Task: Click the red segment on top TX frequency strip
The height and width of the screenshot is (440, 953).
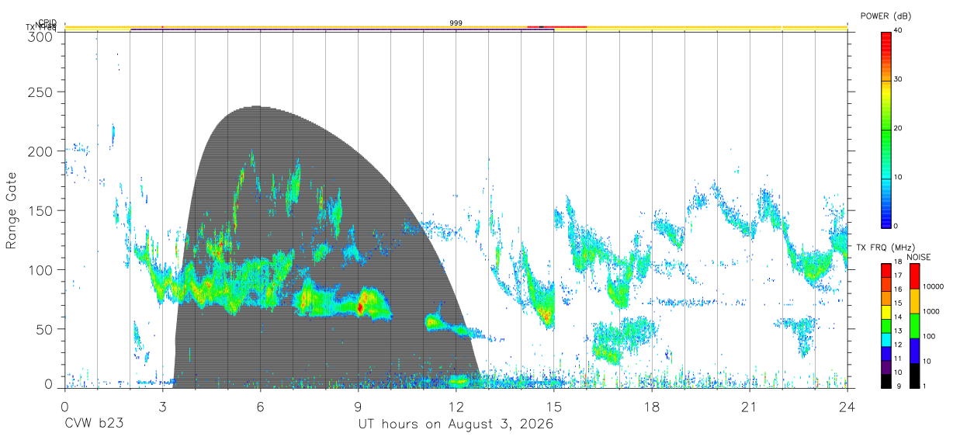Action: tap(557, 27)
